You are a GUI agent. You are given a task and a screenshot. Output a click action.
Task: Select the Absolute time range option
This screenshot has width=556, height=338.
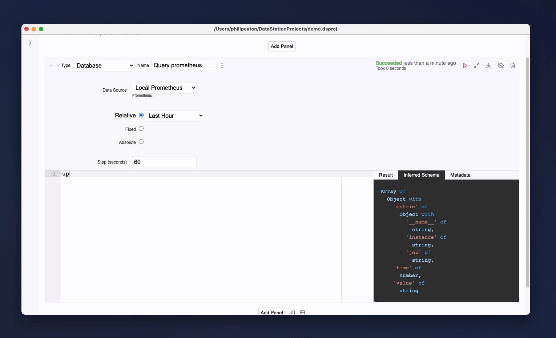(x=141, y=142)
